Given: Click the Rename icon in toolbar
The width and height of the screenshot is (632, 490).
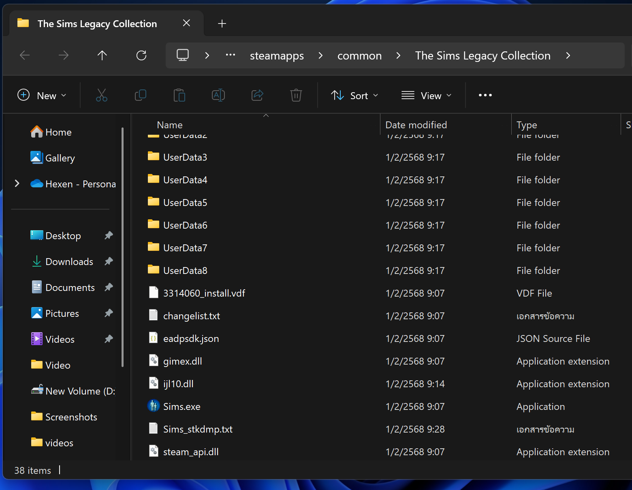Looking at the screenshot, I should (x=218, y=95).
